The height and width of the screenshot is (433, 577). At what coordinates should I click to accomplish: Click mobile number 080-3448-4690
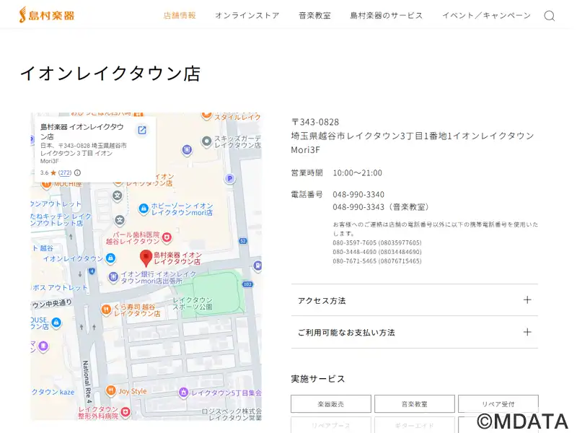tap(354, 252)
